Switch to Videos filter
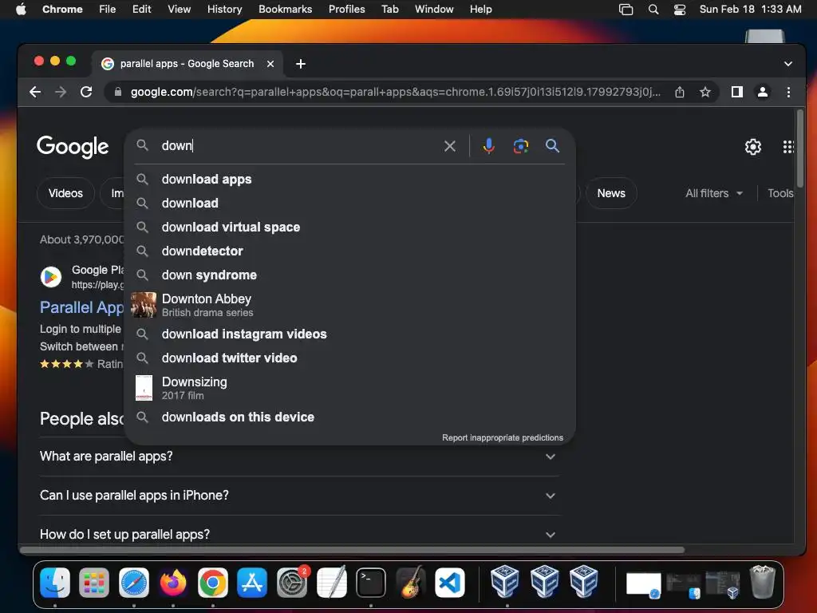The image size is (817, 613). (65, 193)
